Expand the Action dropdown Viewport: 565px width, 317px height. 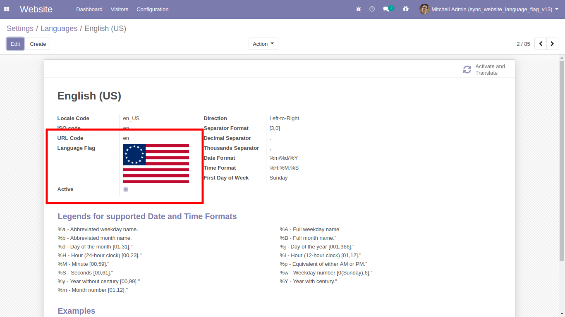pos(263,44)
